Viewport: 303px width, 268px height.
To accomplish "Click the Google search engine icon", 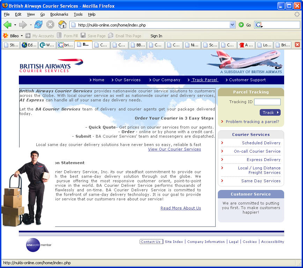I will point(258,25).
